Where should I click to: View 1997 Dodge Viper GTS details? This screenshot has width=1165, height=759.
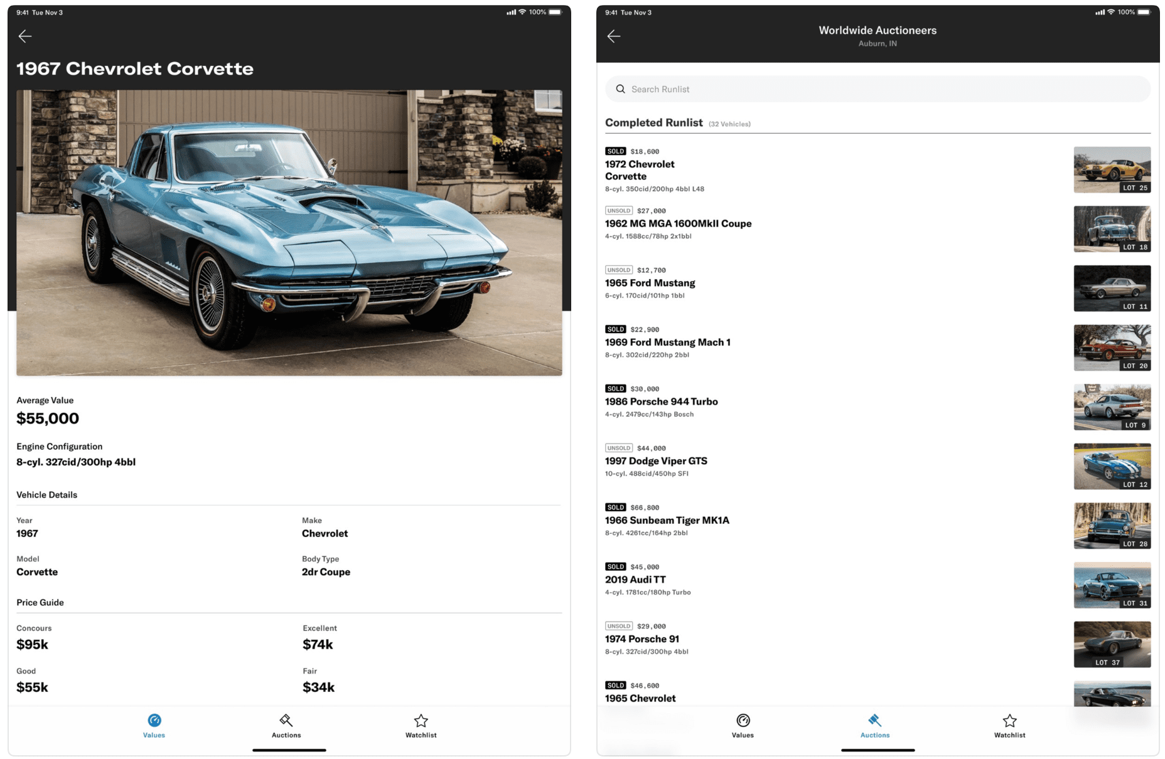point(655,460)
